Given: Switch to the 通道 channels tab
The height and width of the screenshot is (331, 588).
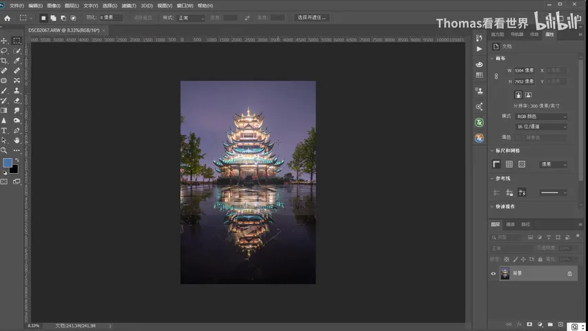Looking at the screenshot, I should click(511, 224).
